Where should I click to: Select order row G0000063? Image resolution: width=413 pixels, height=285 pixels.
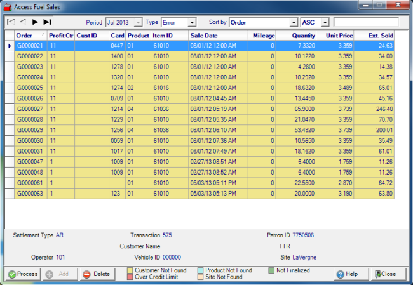[x=29, y=193]
